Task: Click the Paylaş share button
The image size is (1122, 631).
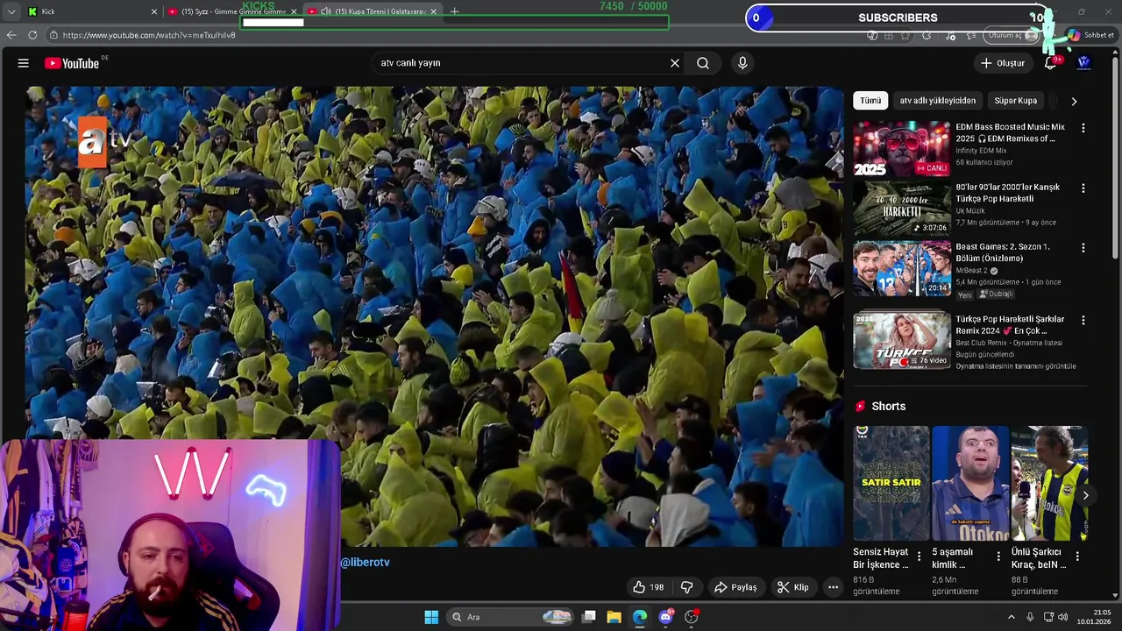Action: tap(735, 587)
